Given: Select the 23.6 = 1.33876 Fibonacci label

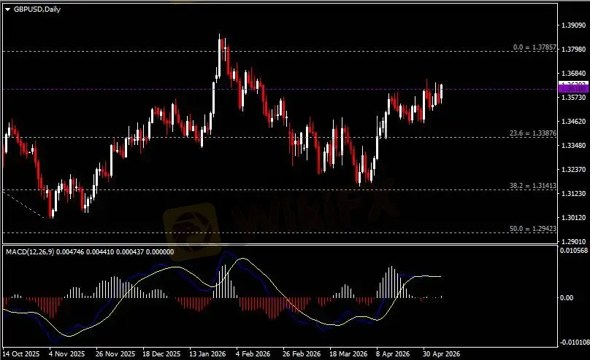Looking at the screenshot, I should point(533,133).
